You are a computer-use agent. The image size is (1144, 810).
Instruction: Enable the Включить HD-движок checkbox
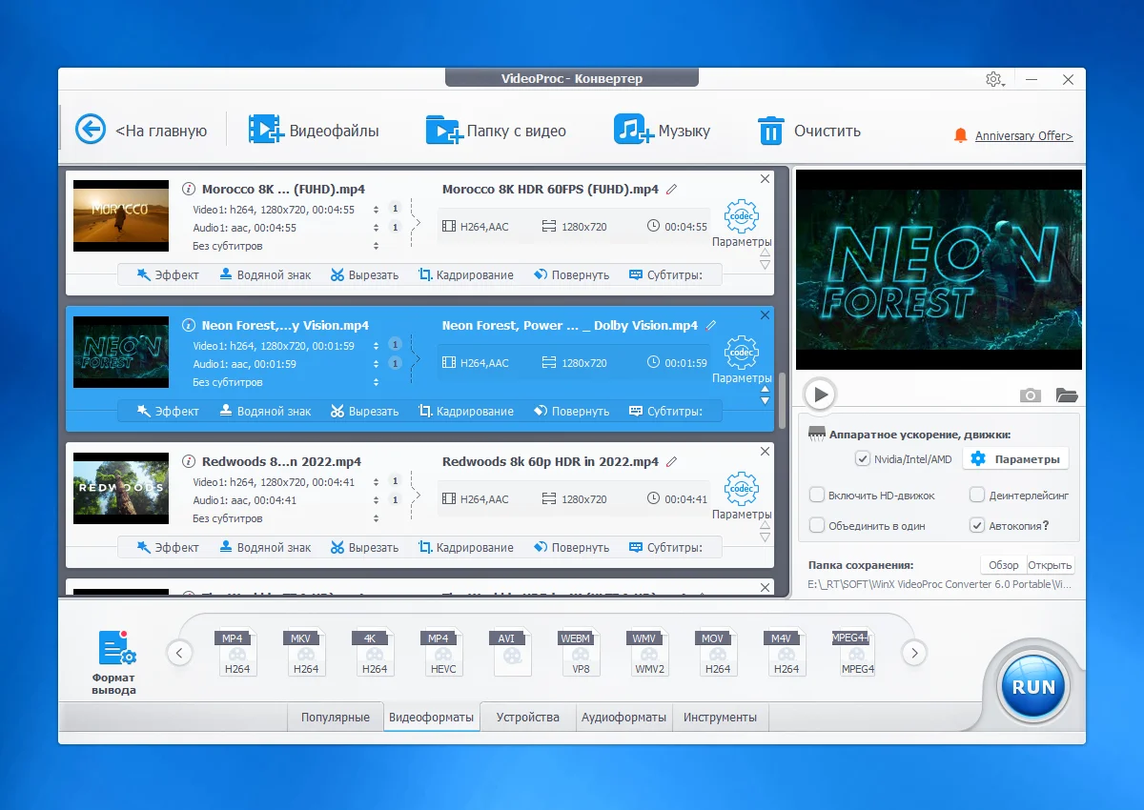coord(817,496)
